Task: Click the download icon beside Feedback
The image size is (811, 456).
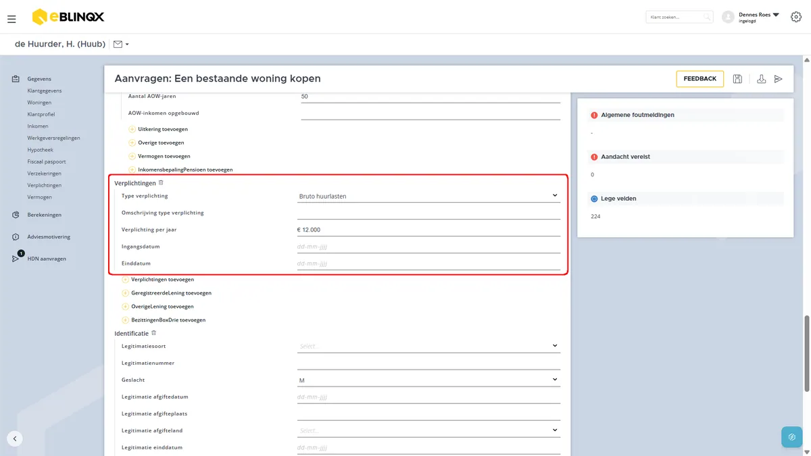Action: [761, 79]
